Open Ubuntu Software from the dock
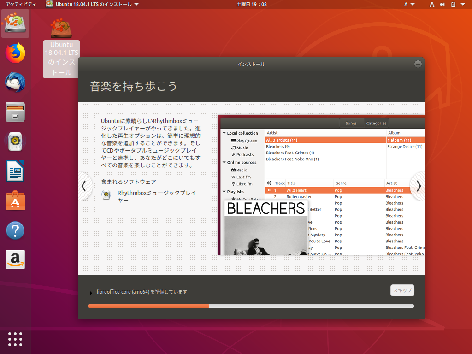Screen dimensions: 472x354 15,201
